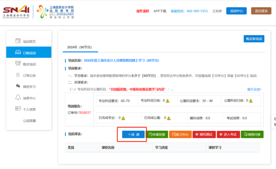
Task: Click warning icon next to 专业科目已选
Action: pyautogui.click(x=168, y=101)
